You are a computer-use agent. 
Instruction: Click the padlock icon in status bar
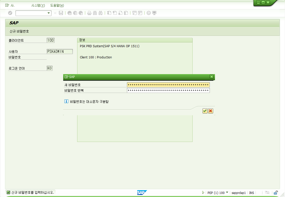click(276, 193)
